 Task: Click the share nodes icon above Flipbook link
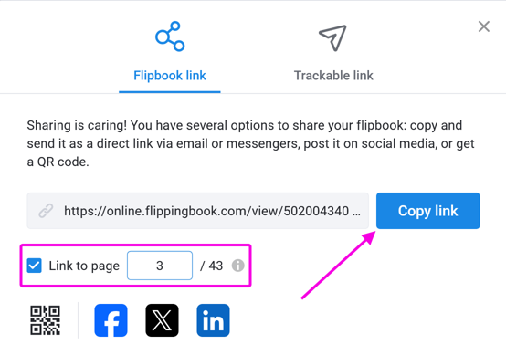point(170,37)
